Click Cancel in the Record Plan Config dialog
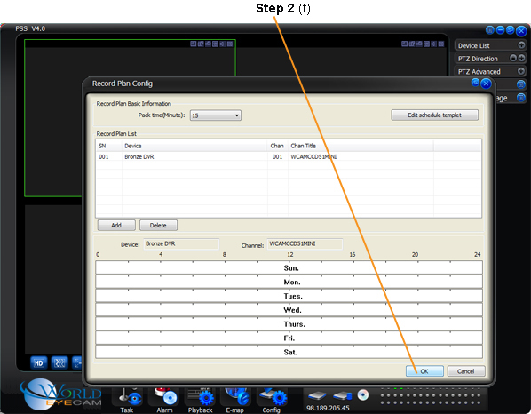 466,371
